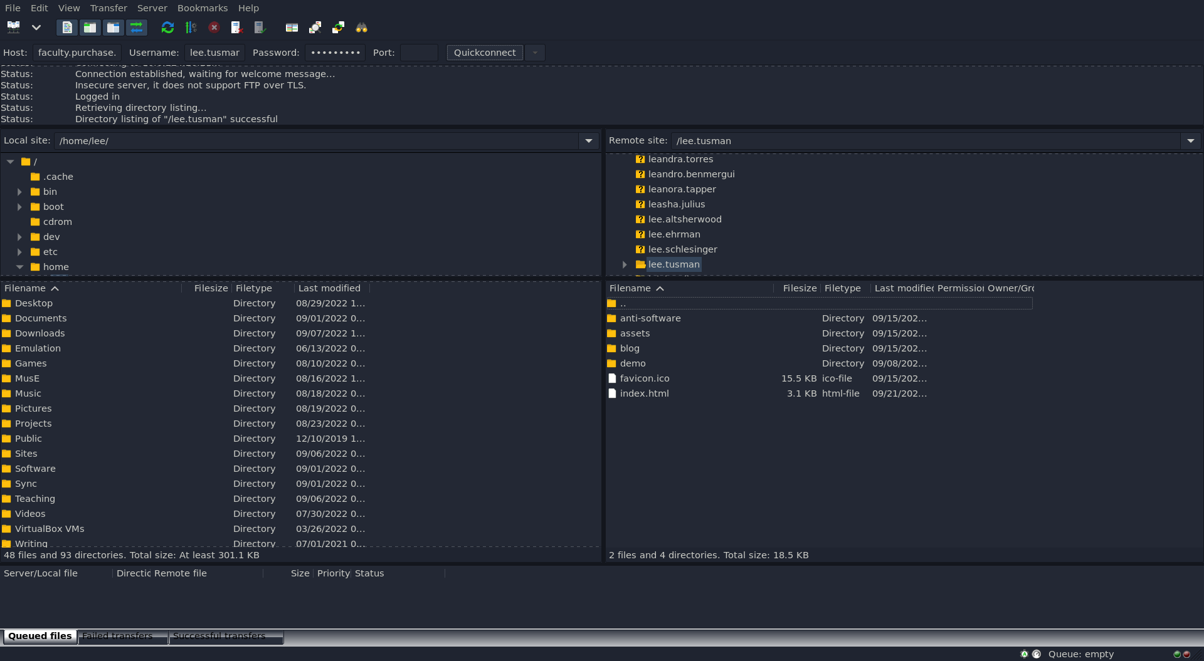Open the Site Manager
The image size is (1204, 661).
pyautogui.click(x=14, y=28)
